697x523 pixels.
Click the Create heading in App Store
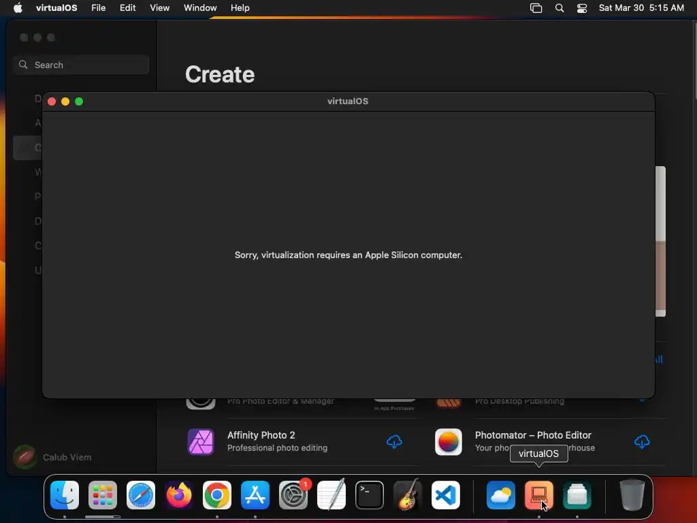tap(220, 74)
